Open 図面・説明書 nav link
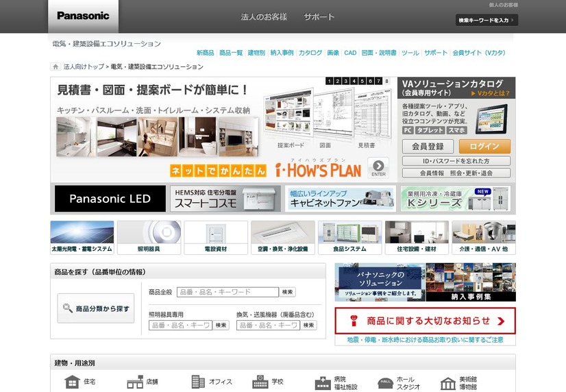 [x=379, y=53]
